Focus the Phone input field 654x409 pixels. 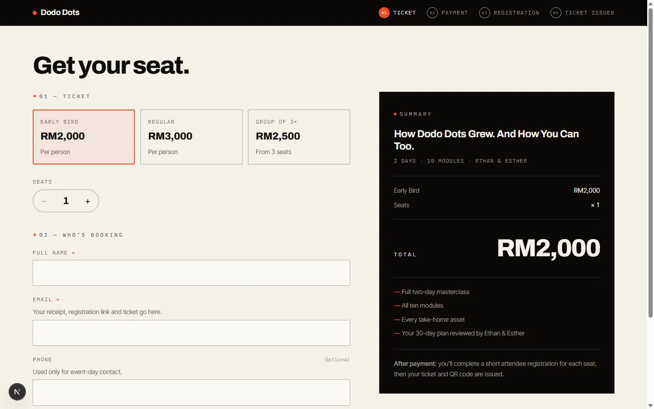pyautogui.click(x=191, y=393)
